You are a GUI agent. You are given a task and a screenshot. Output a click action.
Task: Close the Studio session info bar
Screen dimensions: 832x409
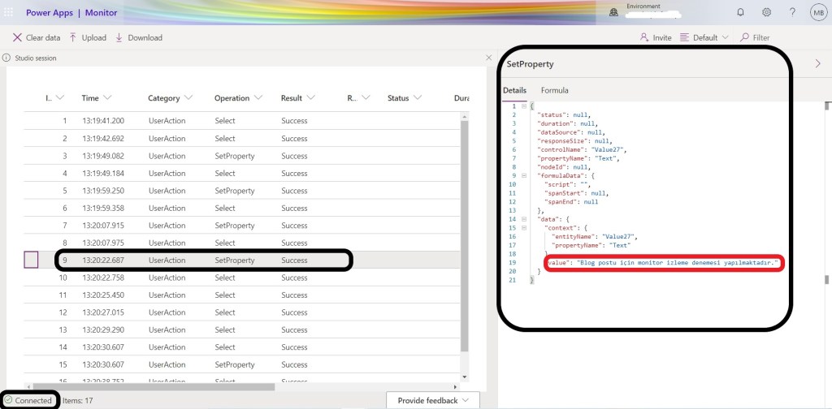[488, 58]
